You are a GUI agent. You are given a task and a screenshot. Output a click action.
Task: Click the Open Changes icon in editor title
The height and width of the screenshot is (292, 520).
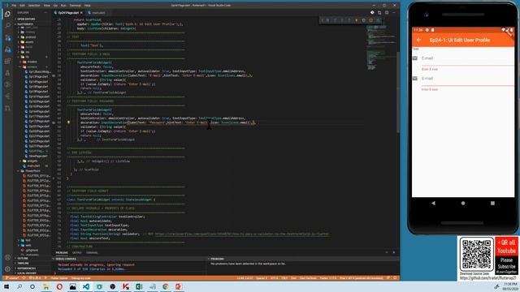click(x=379, y=13)
